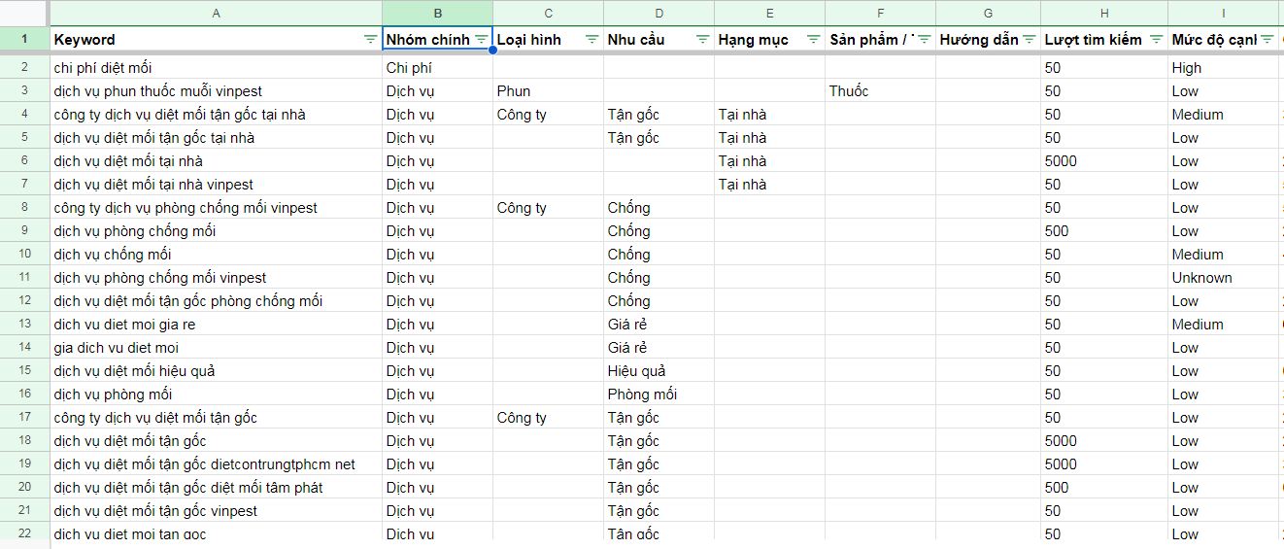Image resolution: width=1284 pixels, height=549 pixels.
Task: Click the Nhu cầu filter icon
Action: pos(702,40)
